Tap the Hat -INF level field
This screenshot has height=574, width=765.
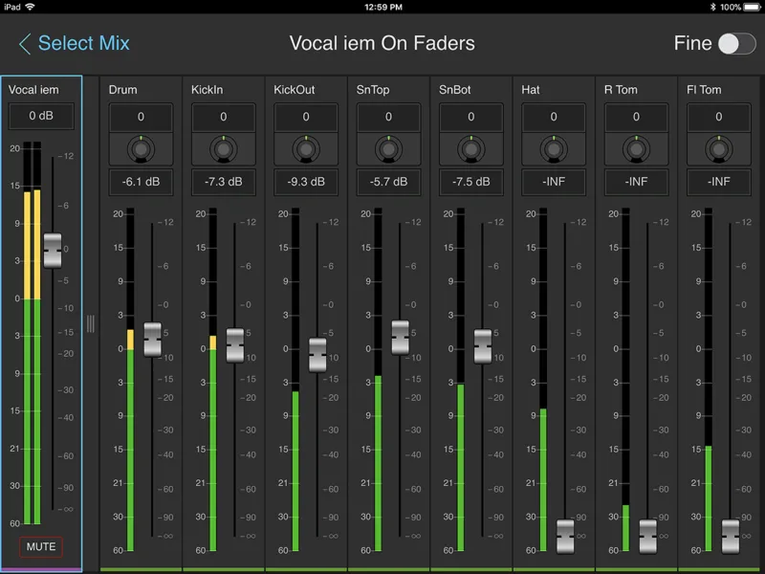(x=554, y=182)
